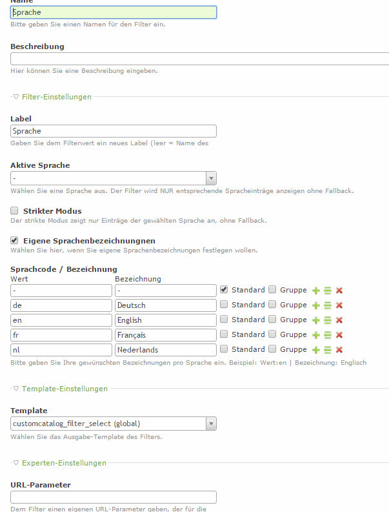Screen dimensions: 389x512
Task: Focus the URL-Parameter input field
Action: point(114,497)
